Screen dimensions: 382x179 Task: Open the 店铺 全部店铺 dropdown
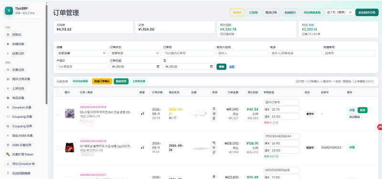tap(82, 53)
